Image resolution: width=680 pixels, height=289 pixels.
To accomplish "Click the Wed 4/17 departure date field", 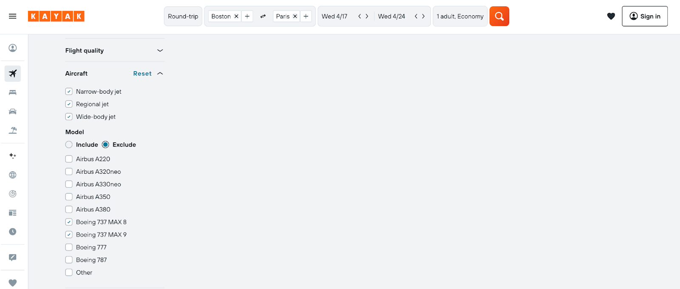I will click(x=334, y=16).
